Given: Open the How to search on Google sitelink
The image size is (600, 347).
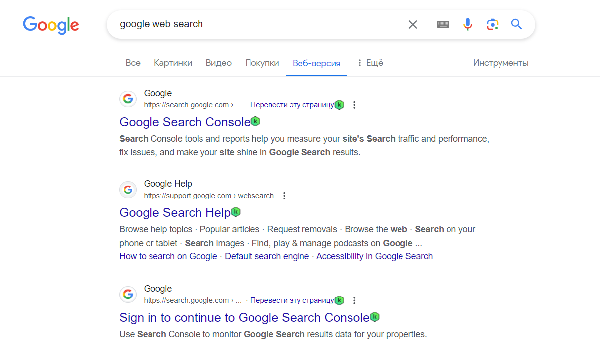Looking at the screenshot, I should pos(168,256).
